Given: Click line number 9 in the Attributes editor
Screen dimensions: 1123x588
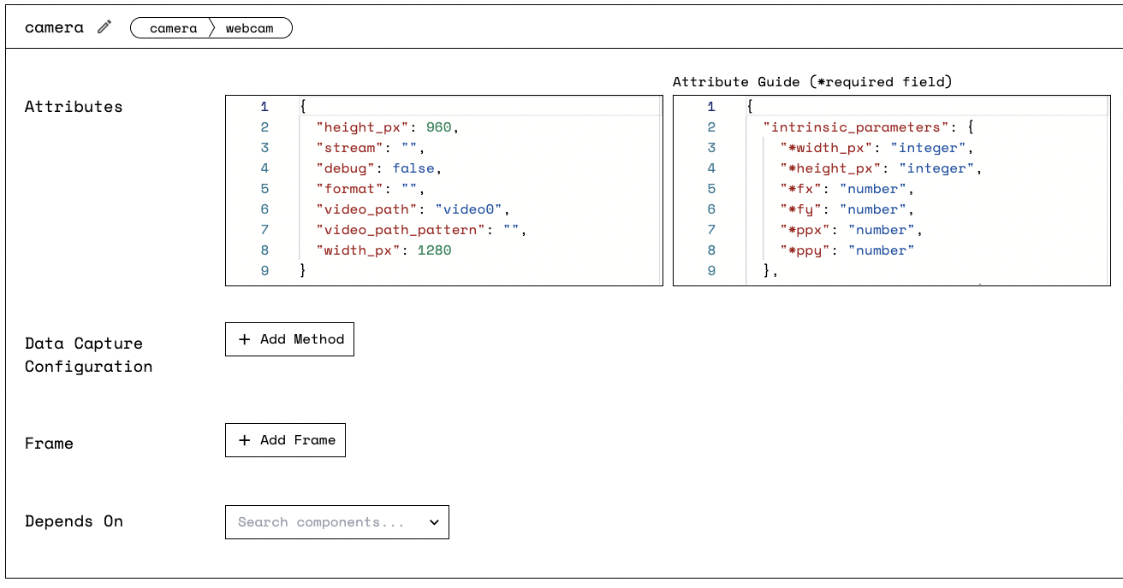Looking at the screenshot, I should click(x=264, y=271).
